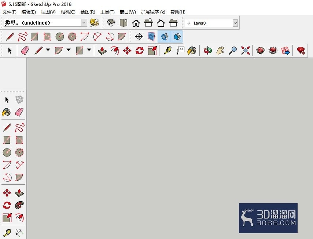
Task: Select Circle tool in top drawing toolbar
Action: (x=60, y=37)
